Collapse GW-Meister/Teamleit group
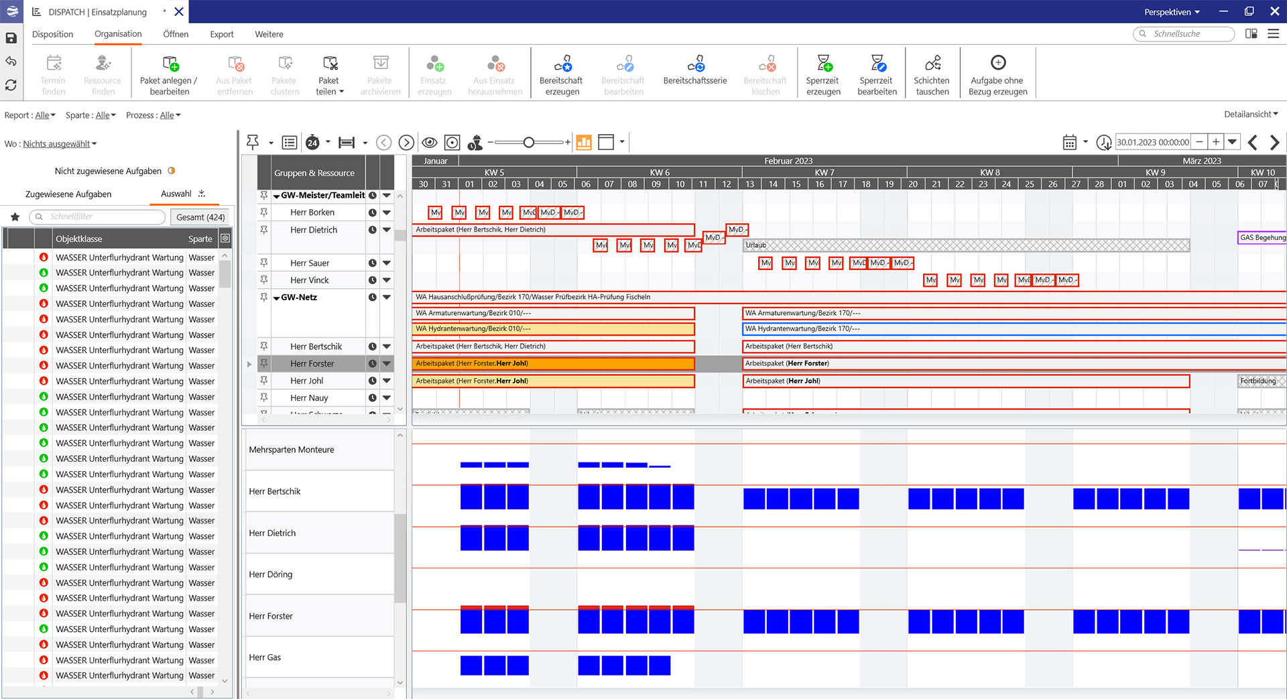This screenshot has height=699, width=1287. pos(277,196)
